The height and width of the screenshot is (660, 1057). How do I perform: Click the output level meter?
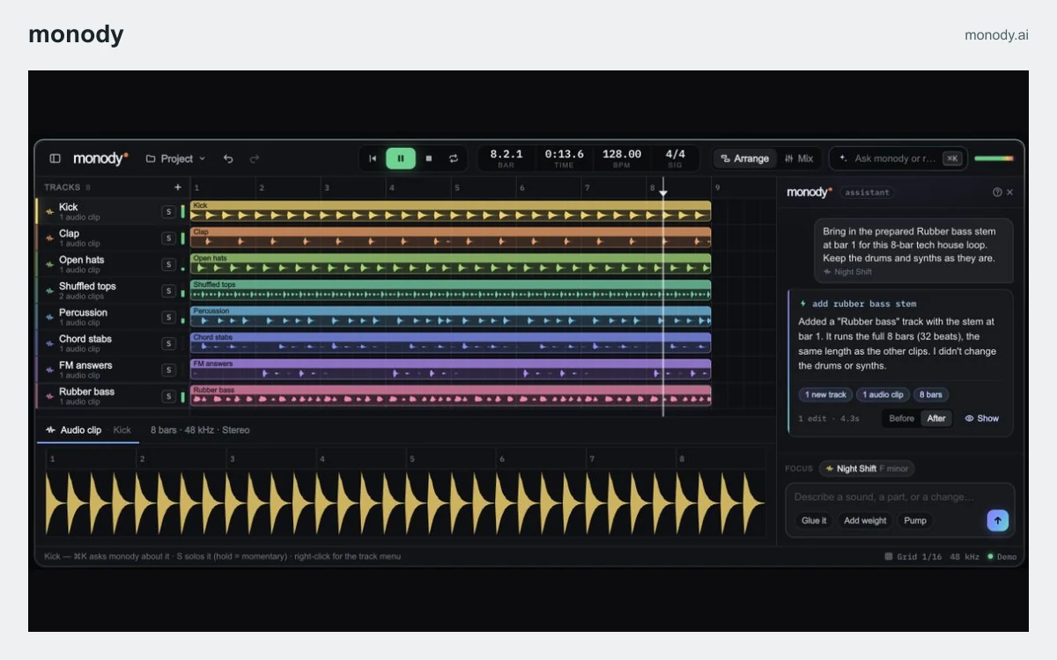pos(994,158)
